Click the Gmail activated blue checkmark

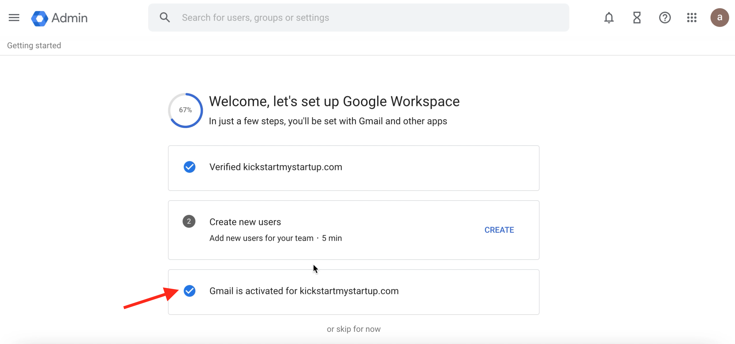pyautogui.click(x=189, y=291)
